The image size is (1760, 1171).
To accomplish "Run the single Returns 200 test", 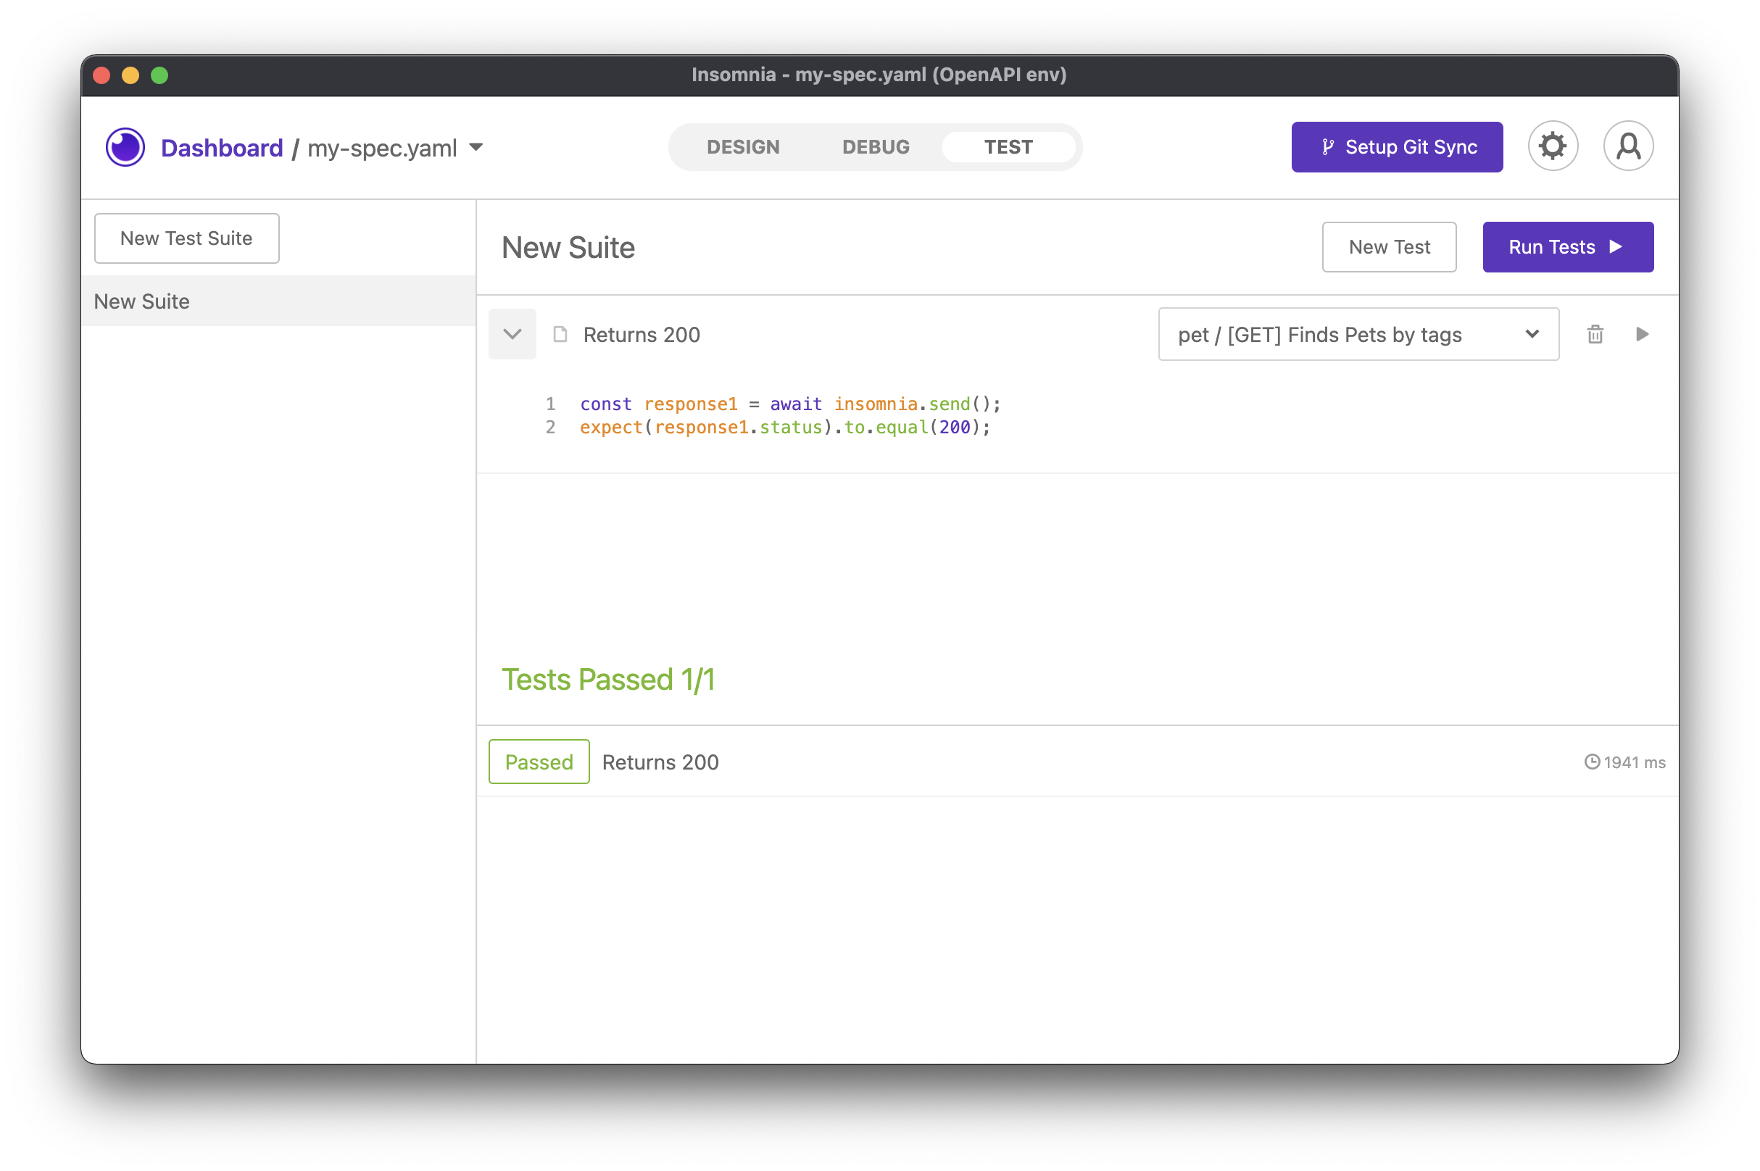I will pyautogui.click(x=1642, y=334).
